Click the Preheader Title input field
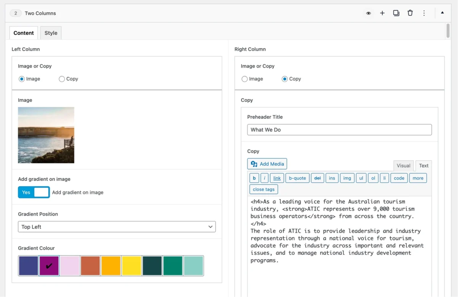The image size is (458, 297). click(339, 130)
